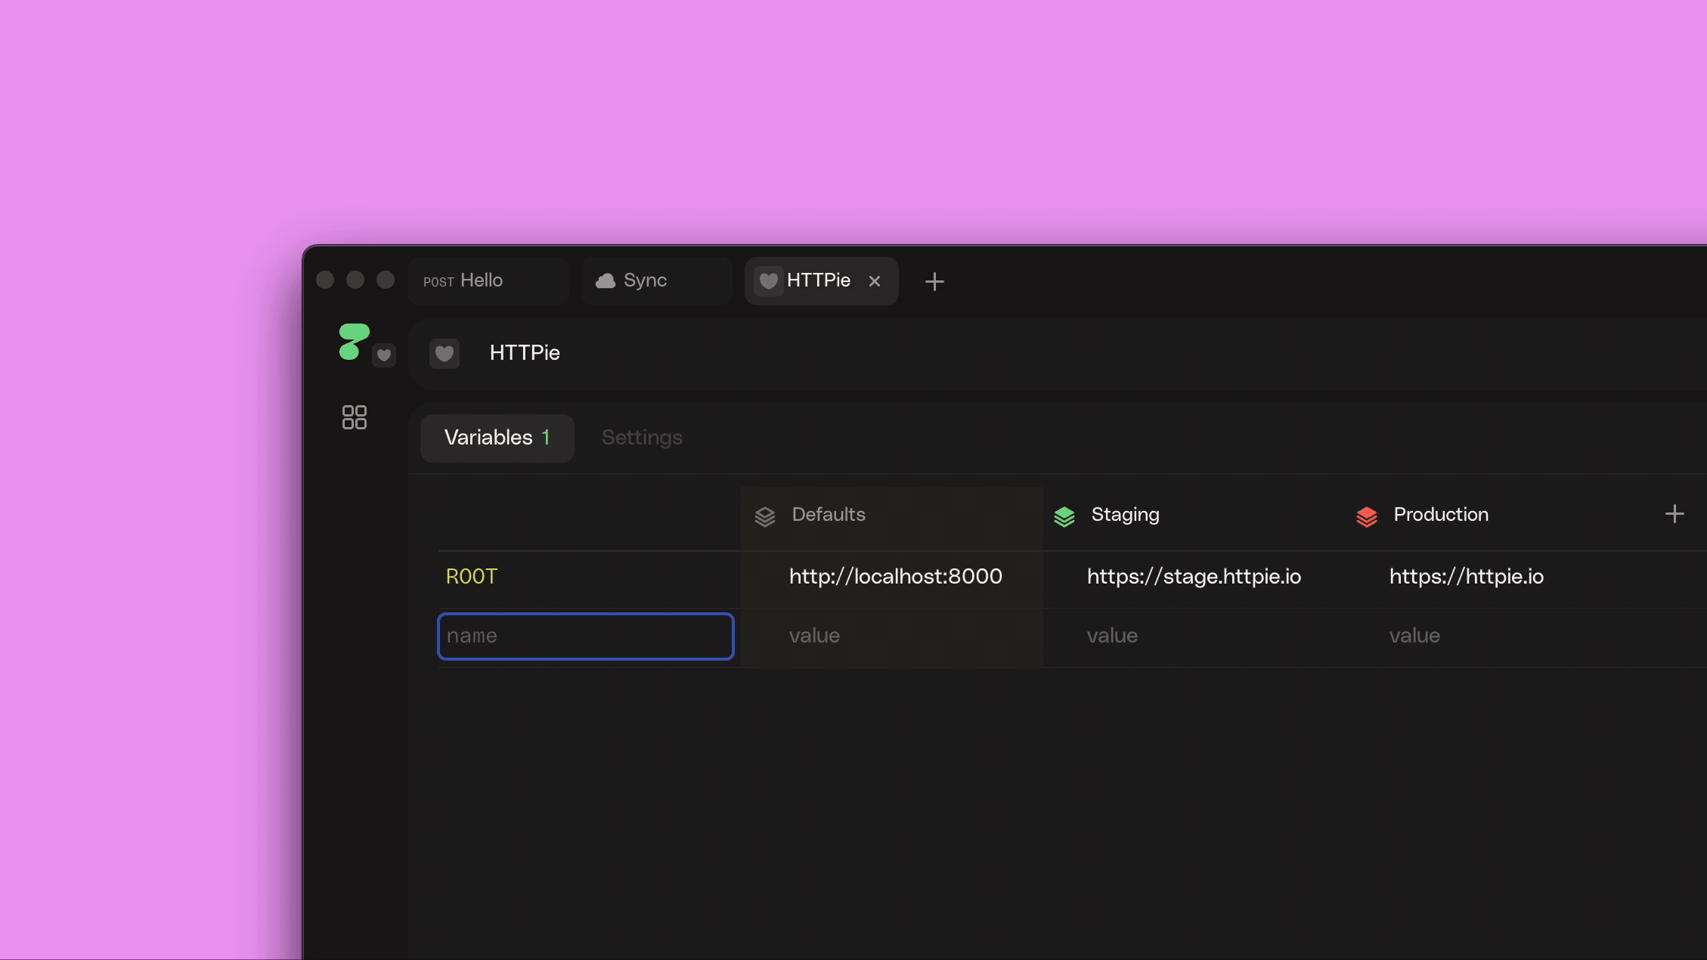Click the heart icon on HTTPie tab
Viewport: 1707px width, 960px height.
click(768, 281)
